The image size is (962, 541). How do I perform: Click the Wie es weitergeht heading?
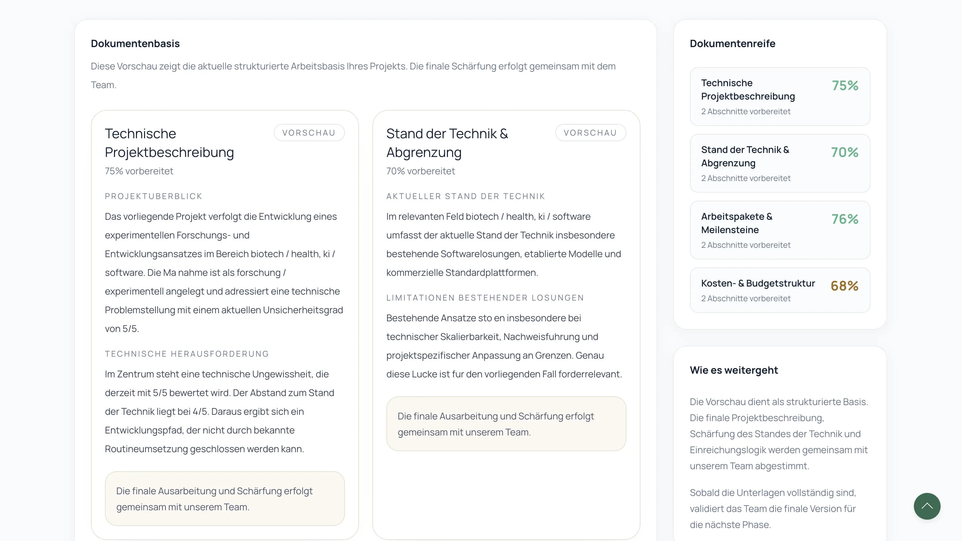(733, 370)
